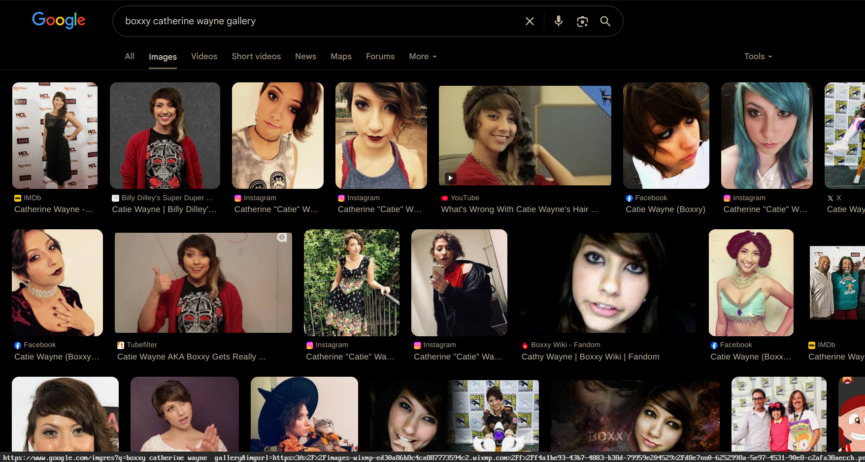Open the mirror selfie Instagram thumbnail
865x462 pixels.
[x=459, y=283]
